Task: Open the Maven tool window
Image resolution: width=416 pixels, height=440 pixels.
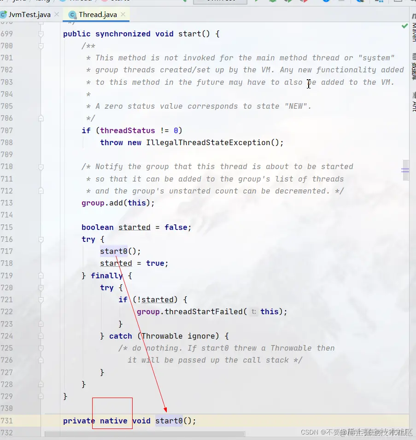Action: coord(414,29)
